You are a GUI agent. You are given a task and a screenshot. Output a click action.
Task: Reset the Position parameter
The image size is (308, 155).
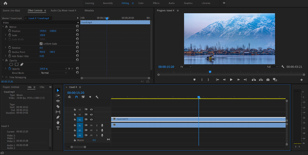[x=77, y=31]
